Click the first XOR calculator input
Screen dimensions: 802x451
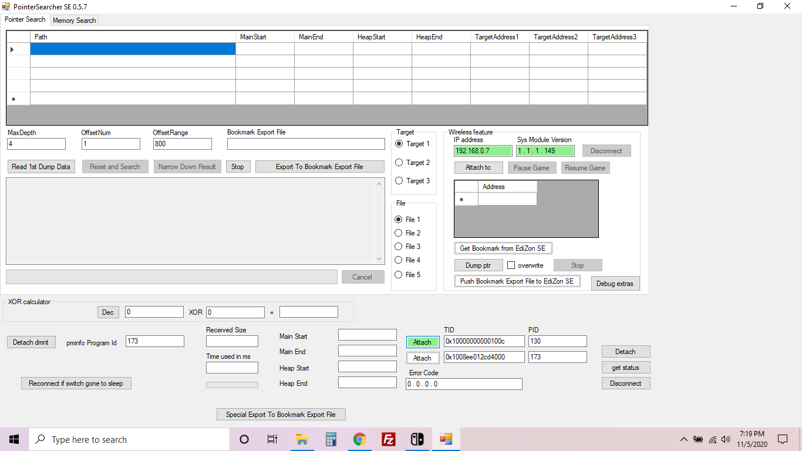coord(154,312)
